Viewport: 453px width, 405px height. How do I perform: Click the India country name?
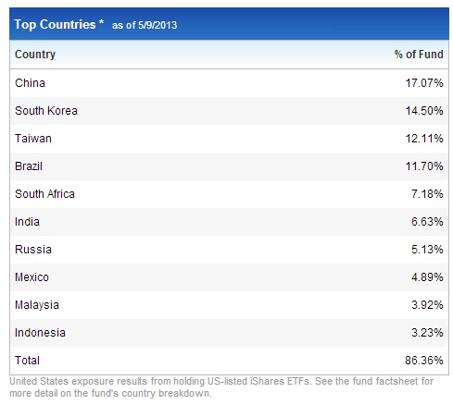[x=27, y=222]
